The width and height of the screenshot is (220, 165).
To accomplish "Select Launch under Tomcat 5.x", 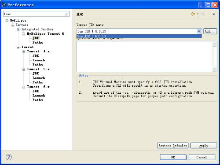I will 39,78.
